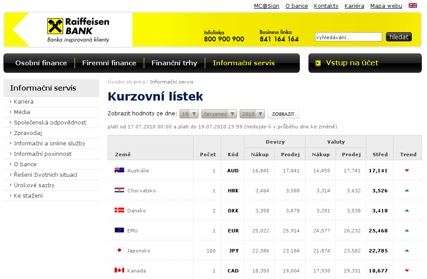427x279 pixels.
Task: Click the Raiffeisen Bank logo
Action: point(78,30)
